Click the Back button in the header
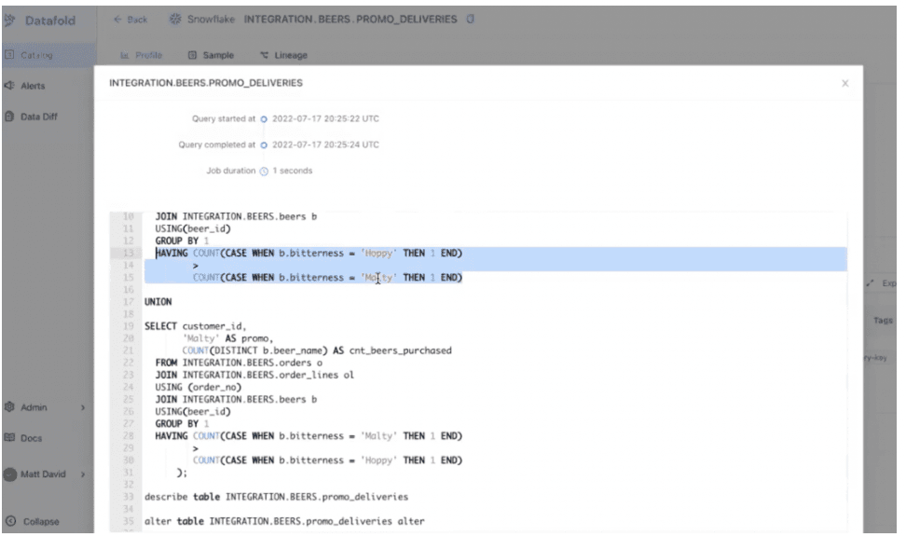The image size is (906, 537). (x=129, y=17)
